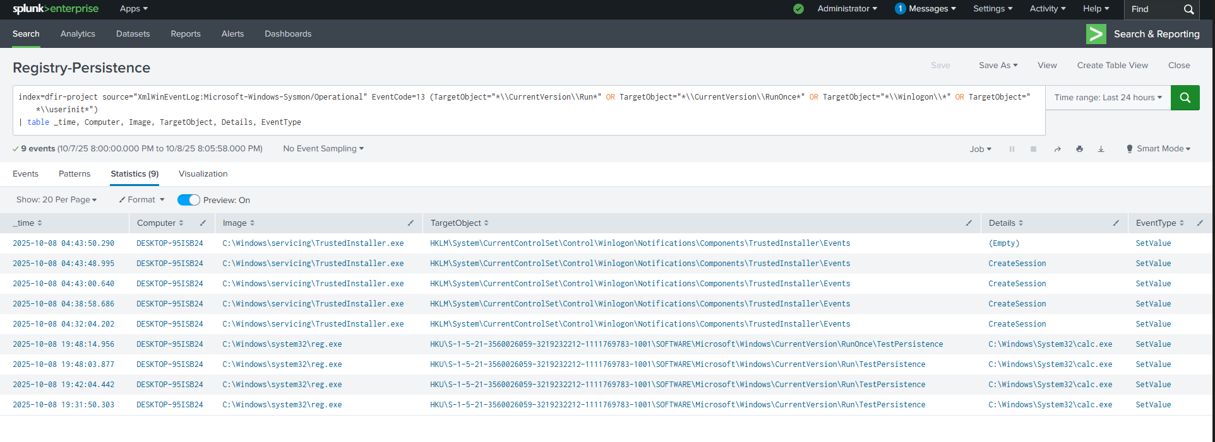Go to Reports in navigation bar

click(186, 34)
